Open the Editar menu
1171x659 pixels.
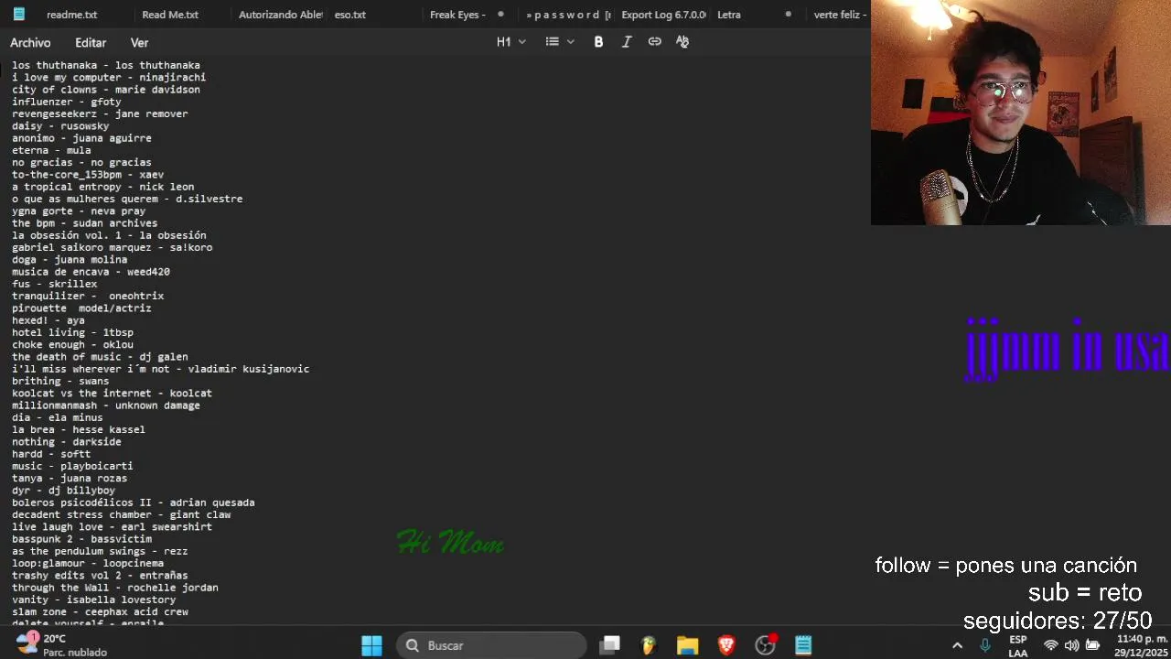pos(91,43)
